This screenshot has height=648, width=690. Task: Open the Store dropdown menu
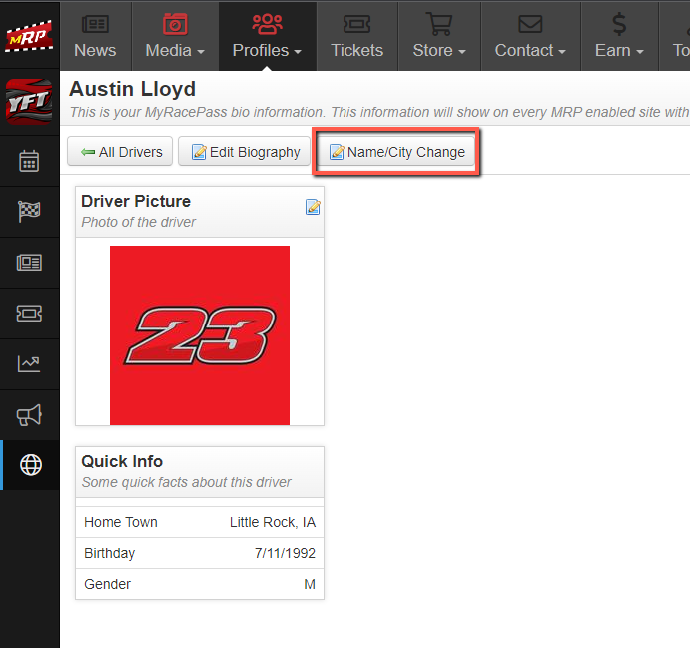coord(439,36)
